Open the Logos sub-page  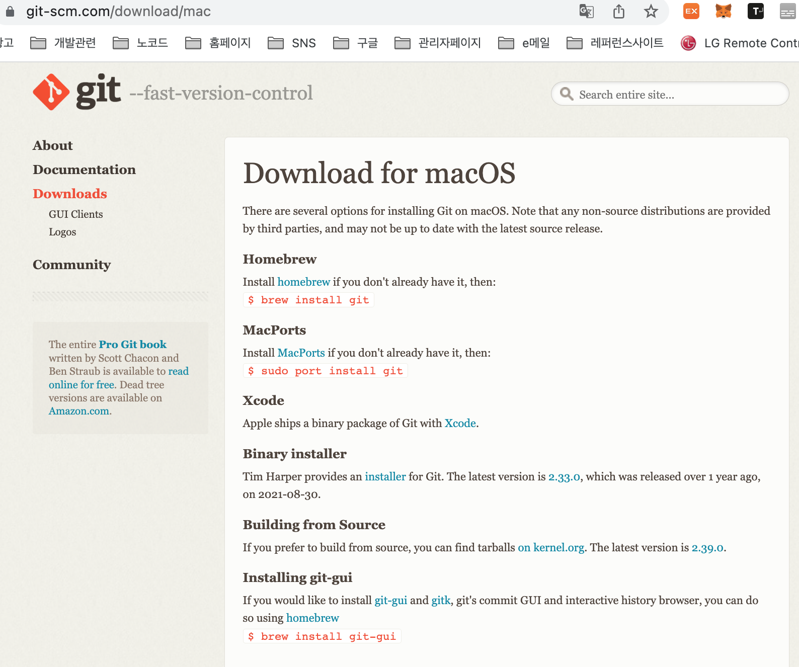coord(62,232)
